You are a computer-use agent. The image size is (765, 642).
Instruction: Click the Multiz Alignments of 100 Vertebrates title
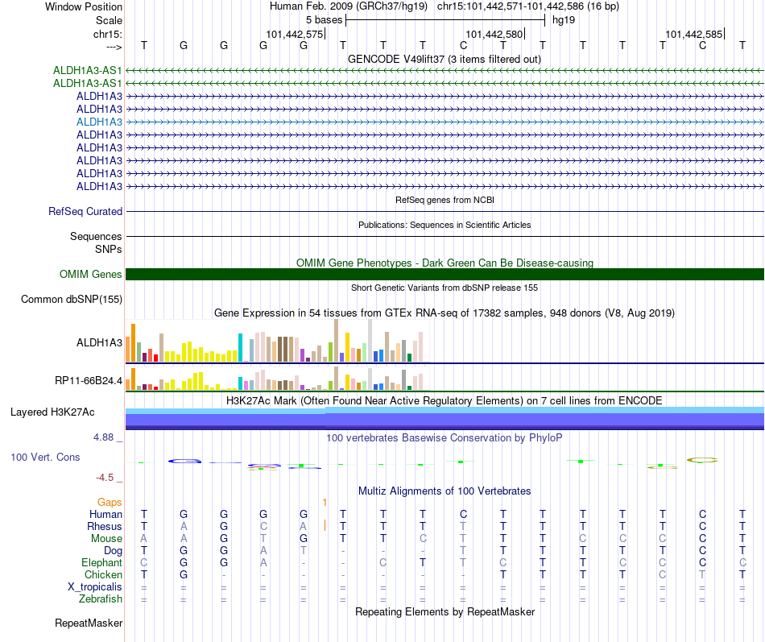pyautogui.click(x=445, y=491)
